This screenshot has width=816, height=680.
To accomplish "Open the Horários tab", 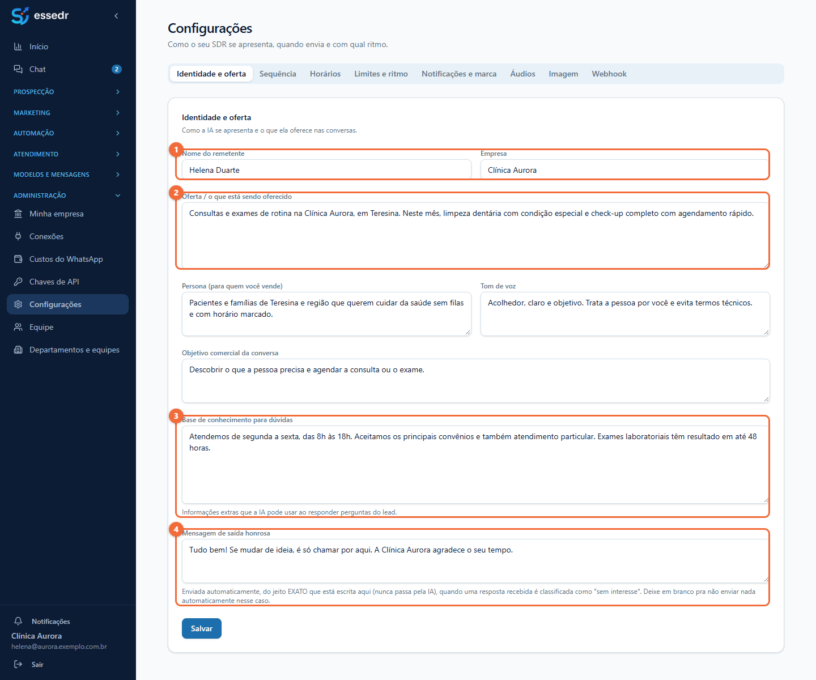I will coord(325,74).
